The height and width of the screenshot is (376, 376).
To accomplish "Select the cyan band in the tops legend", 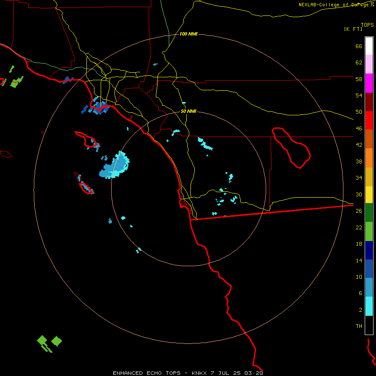I will (369, 306).
